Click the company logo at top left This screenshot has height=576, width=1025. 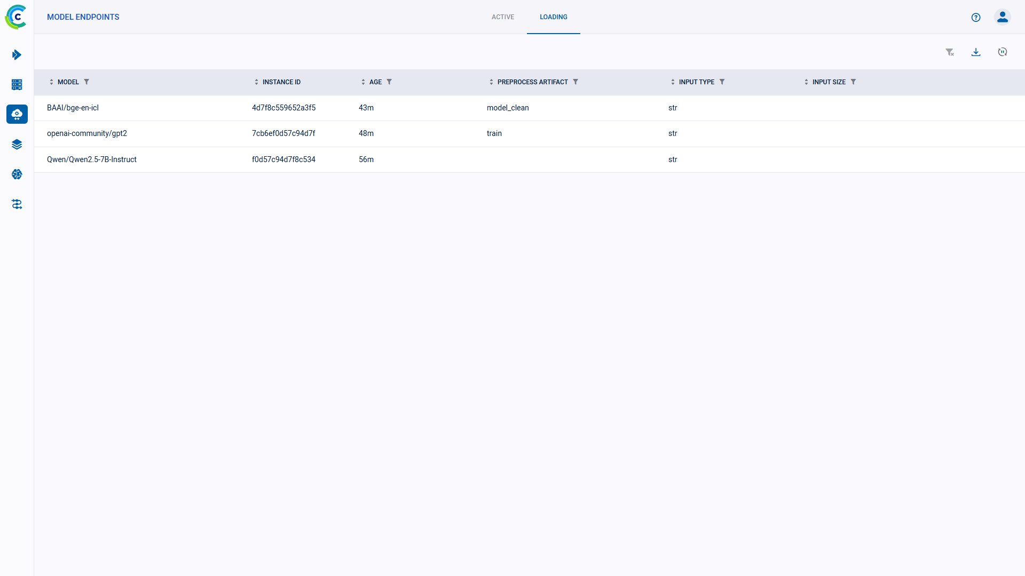(16, 17)
